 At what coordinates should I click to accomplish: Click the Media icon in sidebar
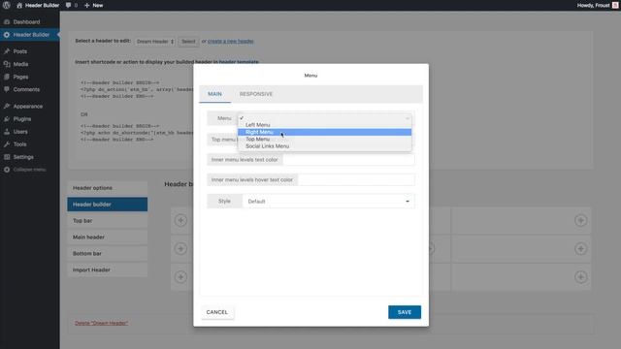[7, 64]
